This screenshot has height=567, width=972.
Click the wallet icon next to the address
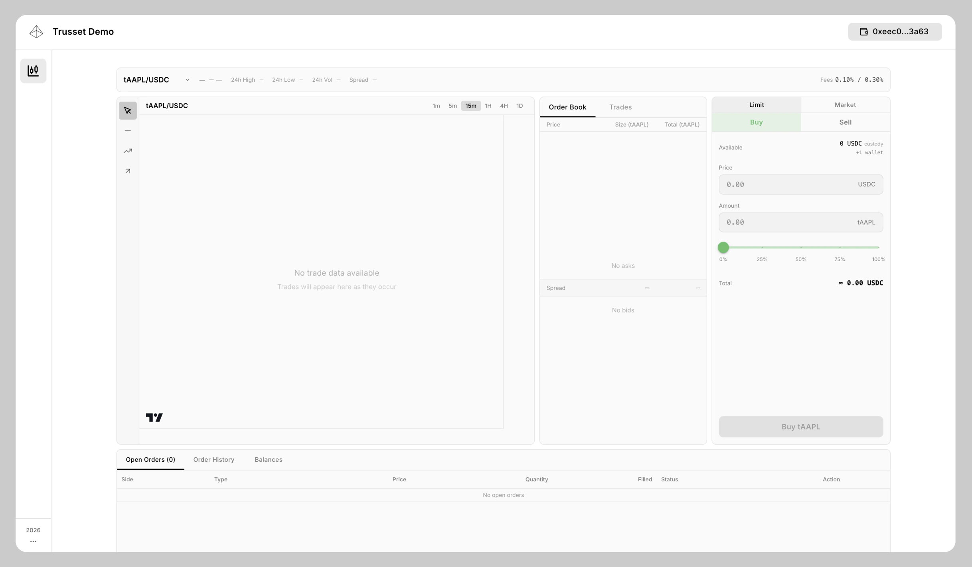click(864, 31)
